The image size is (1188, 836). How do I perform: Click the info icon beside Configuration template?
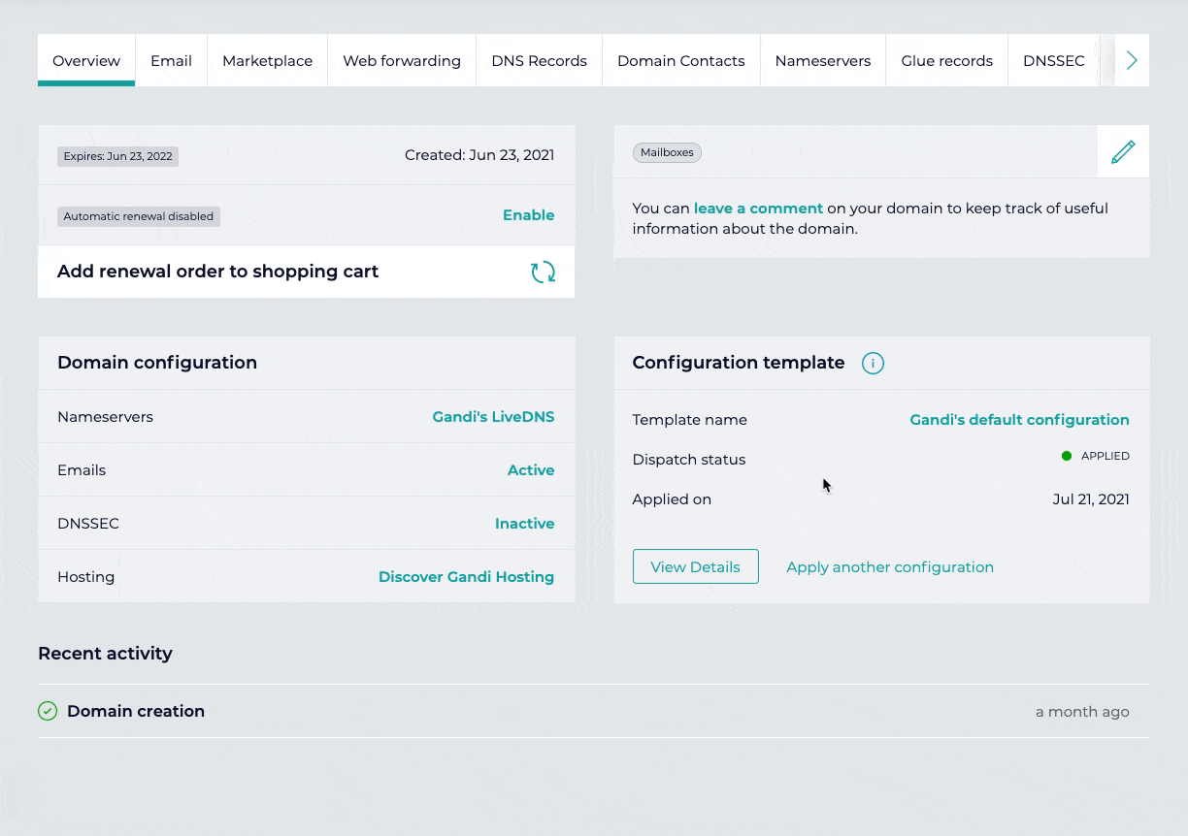coord(873,364)
